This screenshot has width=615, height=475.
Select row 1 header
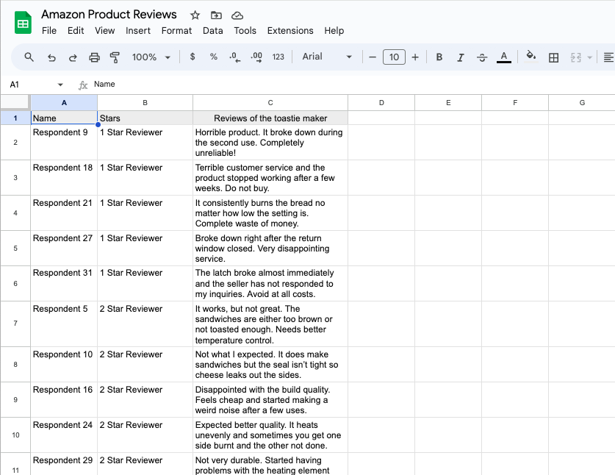click(x=15, y=118)
